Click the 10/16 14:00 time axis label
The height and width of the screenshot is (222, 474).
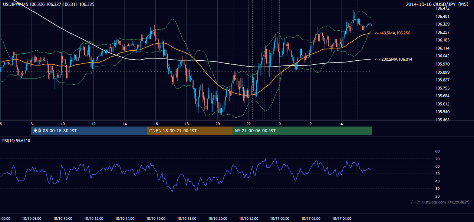point(125,219)
